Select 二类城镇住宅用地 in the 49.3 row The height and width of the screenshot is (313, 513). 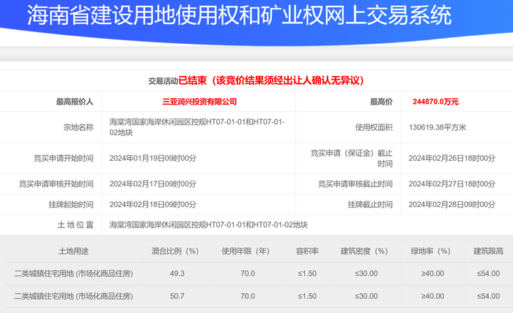(73, 274)
